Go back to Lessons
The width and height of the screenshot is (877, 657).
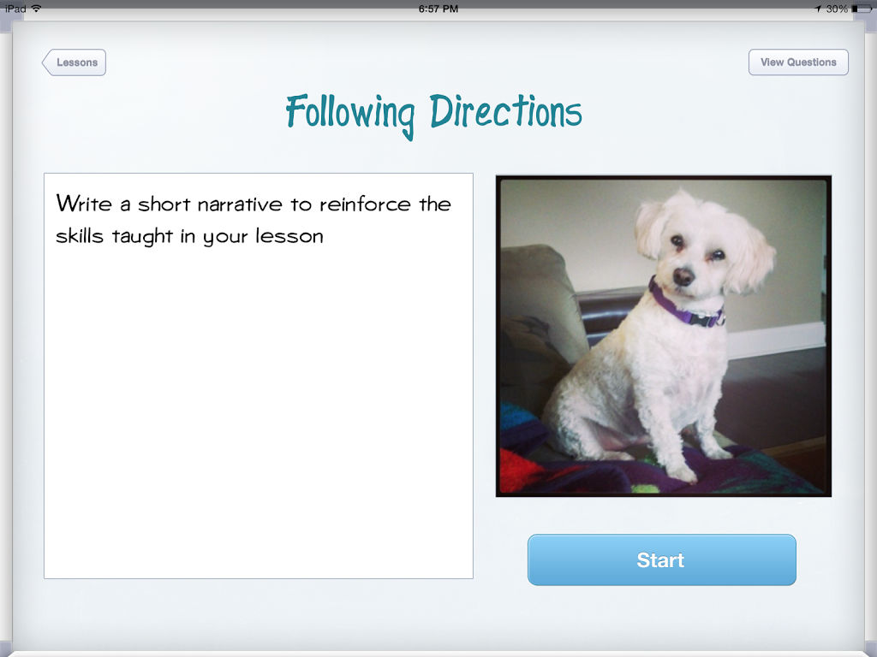[x=74, y=62]
